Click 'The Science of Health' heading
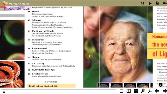The width and height of the screenshot is (167, 94). click(x=43, y=31)
